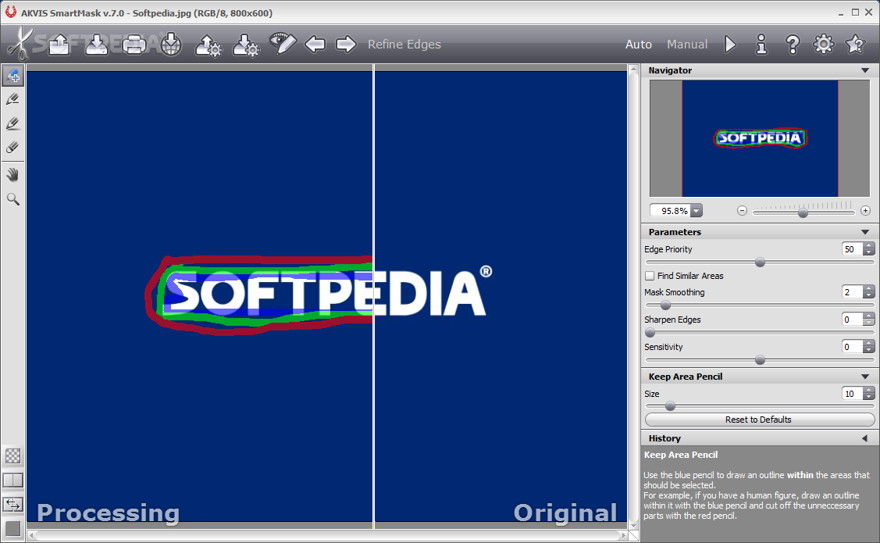Load strokes using the upload gear icon
The width and height of the screenshot is (880, 543).
[208, 45]
